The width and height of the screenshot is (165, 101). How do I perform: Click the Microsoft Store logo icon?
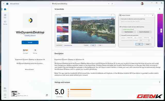point(7,4)
